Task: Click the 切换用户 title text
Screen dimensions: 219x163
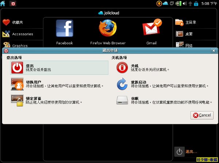Action: 34,82
